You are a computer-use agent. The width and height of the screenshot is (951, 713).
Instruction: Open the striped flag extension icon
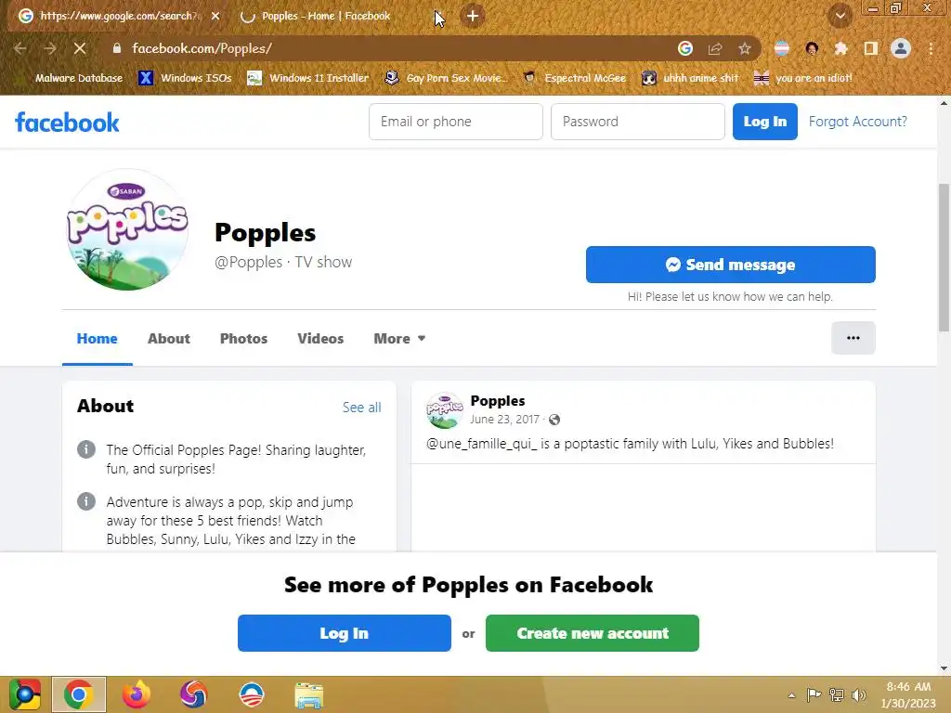pos(782,48)
